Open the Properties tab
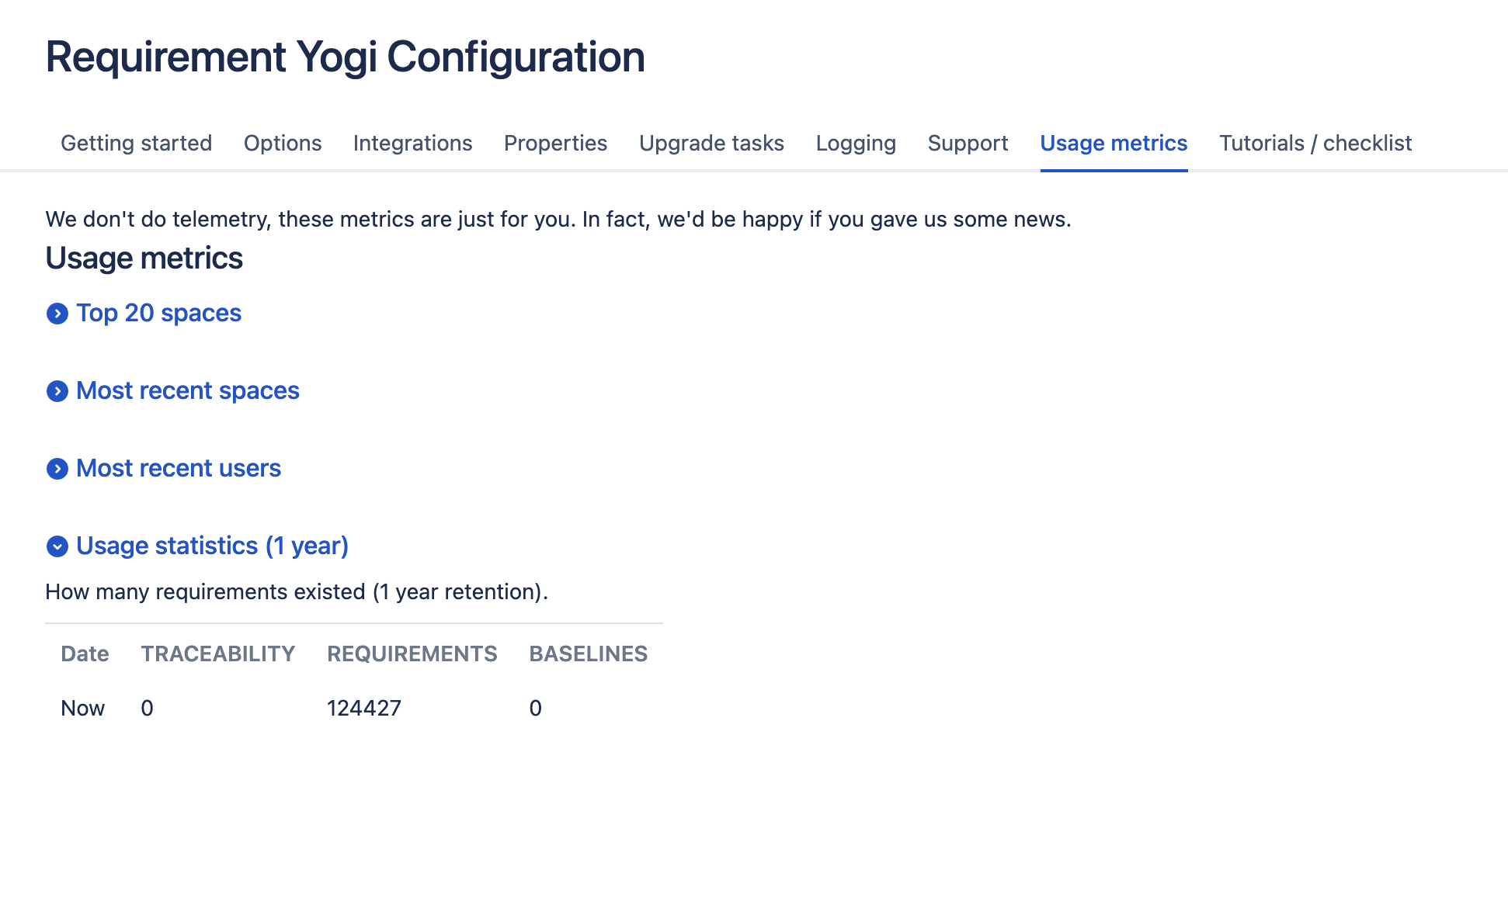This screenshot has width=1508, height=905. pos(555,144)
